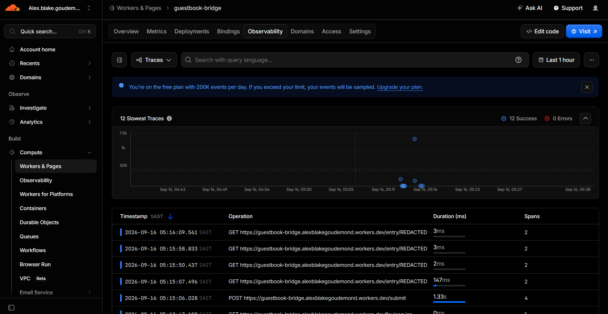Expand the Analytics section
Image resolution: width=608 pixels, height=314 pixels.
tap(50, 122)
